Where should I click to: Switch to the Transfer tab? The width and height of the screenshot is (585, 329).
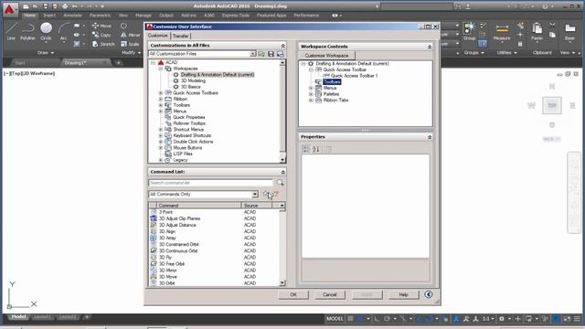coord(181,37)
